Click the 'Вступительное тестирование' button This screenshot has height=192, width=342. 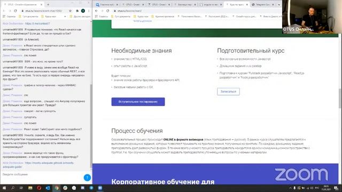click(138, 102)
